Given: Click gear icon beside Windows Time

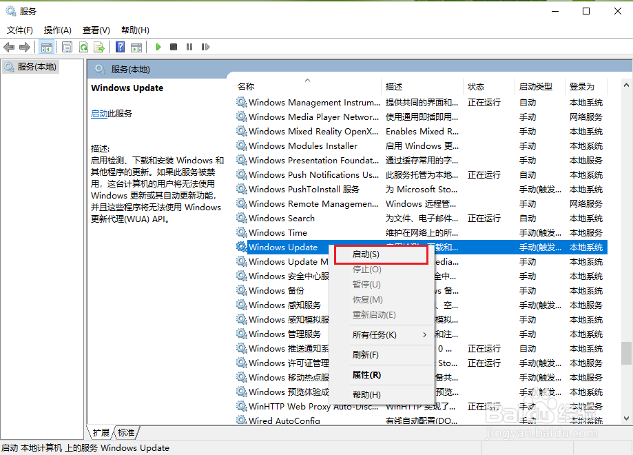Looking at the screenshot, I should [241, 232].
